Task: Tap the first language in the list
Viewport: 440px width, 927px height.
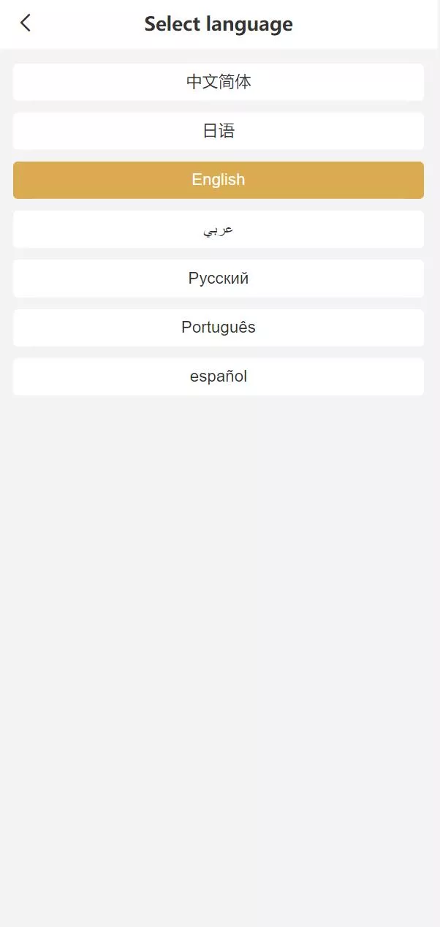Action: point(219,82)
